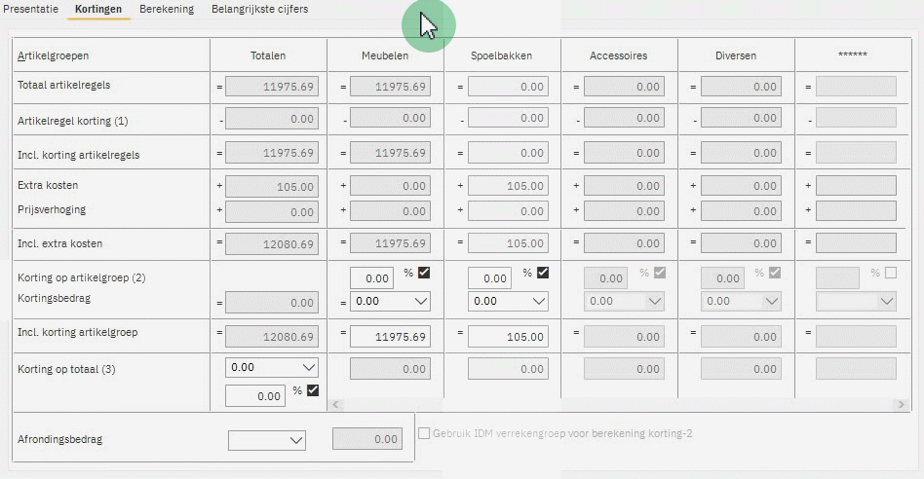Click the Prijsverhoging row label
Image resolution: width=924 pixels, height=479 pixels.
52,209
